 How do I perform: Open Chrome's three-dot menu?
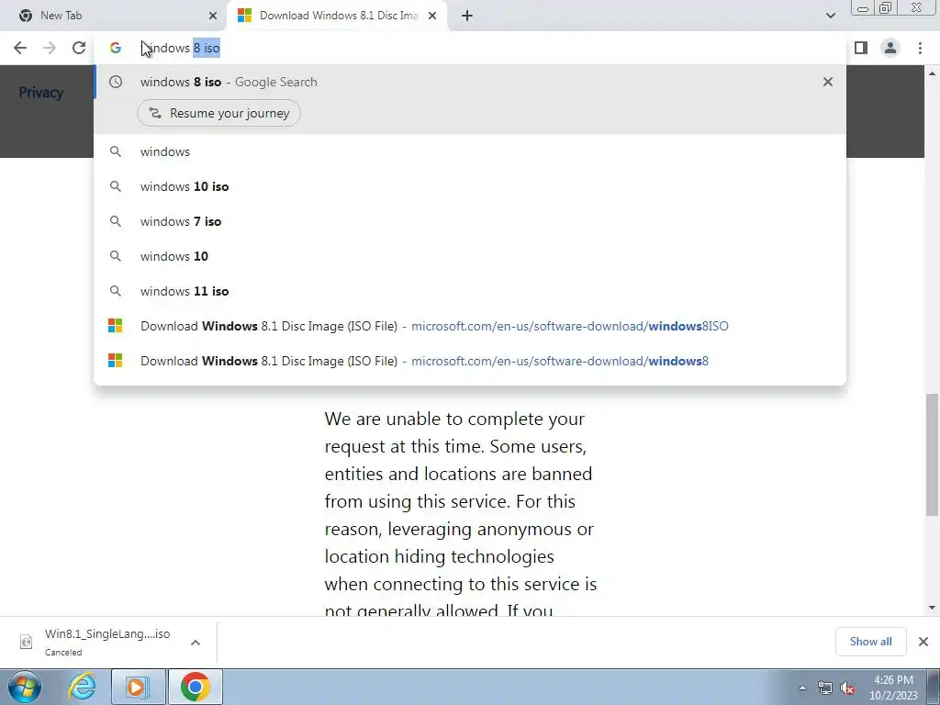(x=920, y=48)
